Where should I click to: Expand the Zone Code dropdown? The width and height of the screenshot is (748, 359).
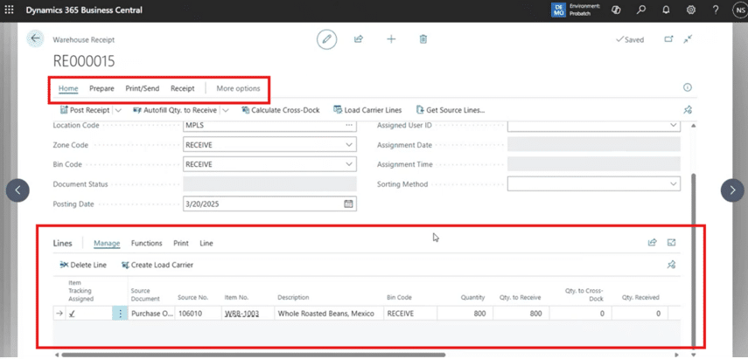[349, 145]
